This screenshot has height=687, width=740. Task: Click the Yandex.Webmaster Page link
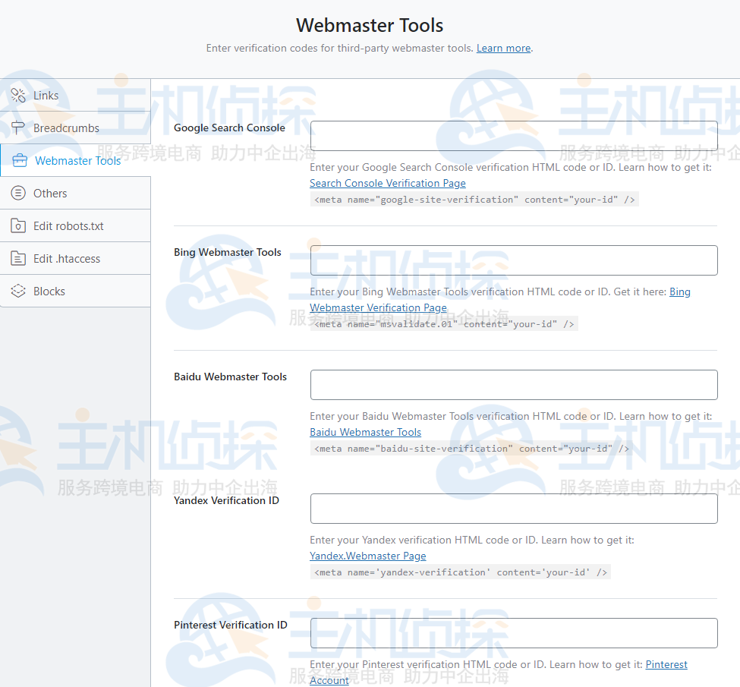click(x=367, y=556)
